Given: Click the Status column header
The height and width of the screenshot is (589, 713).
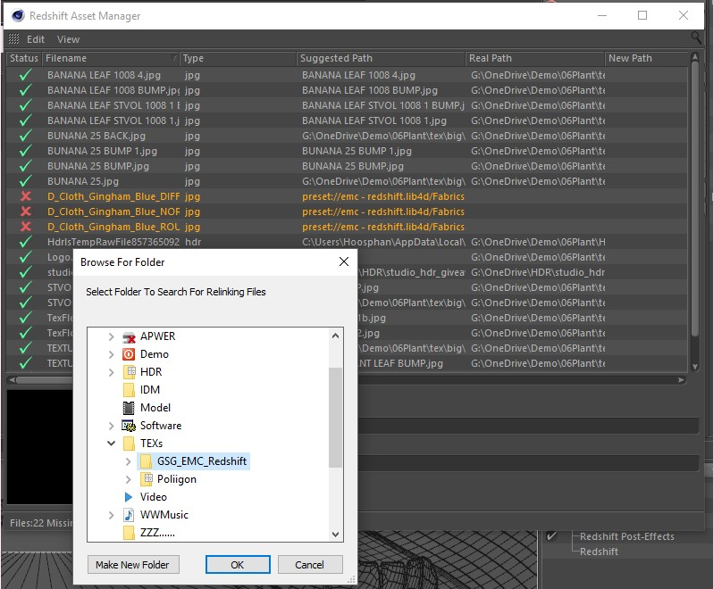Looking at the screenshot, I should tap(24, 58).
